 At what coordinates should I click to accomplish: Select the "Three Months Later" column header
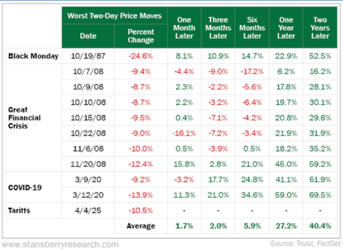point(218,27)
